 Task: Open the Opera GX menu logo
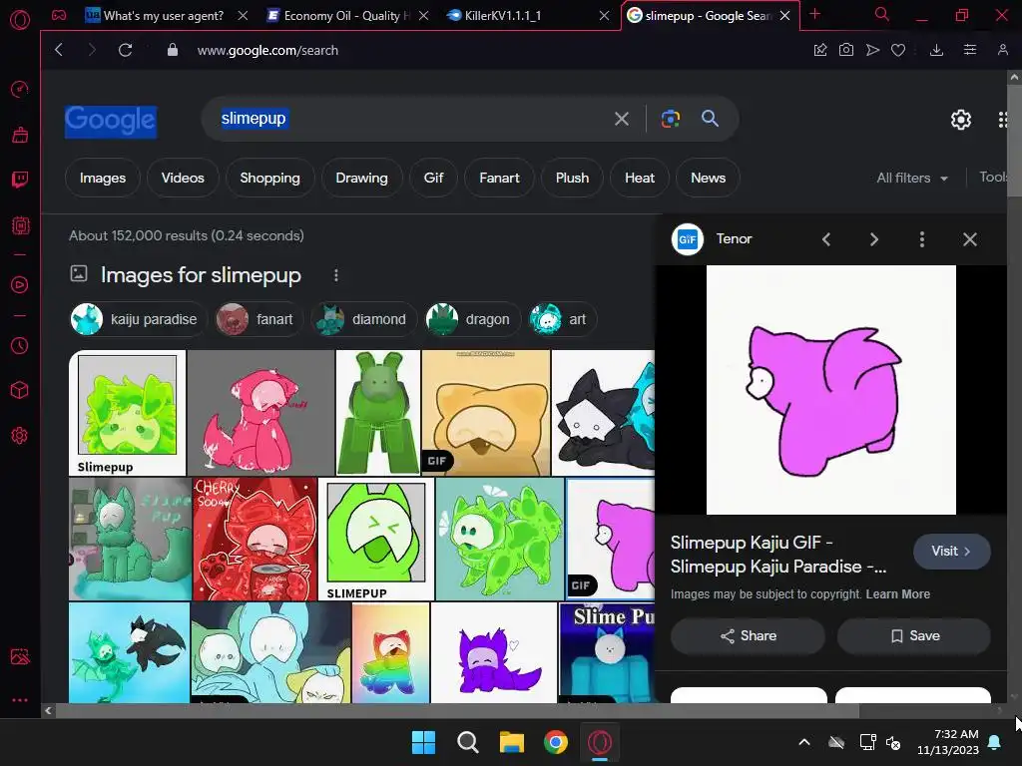pos(20,20)
